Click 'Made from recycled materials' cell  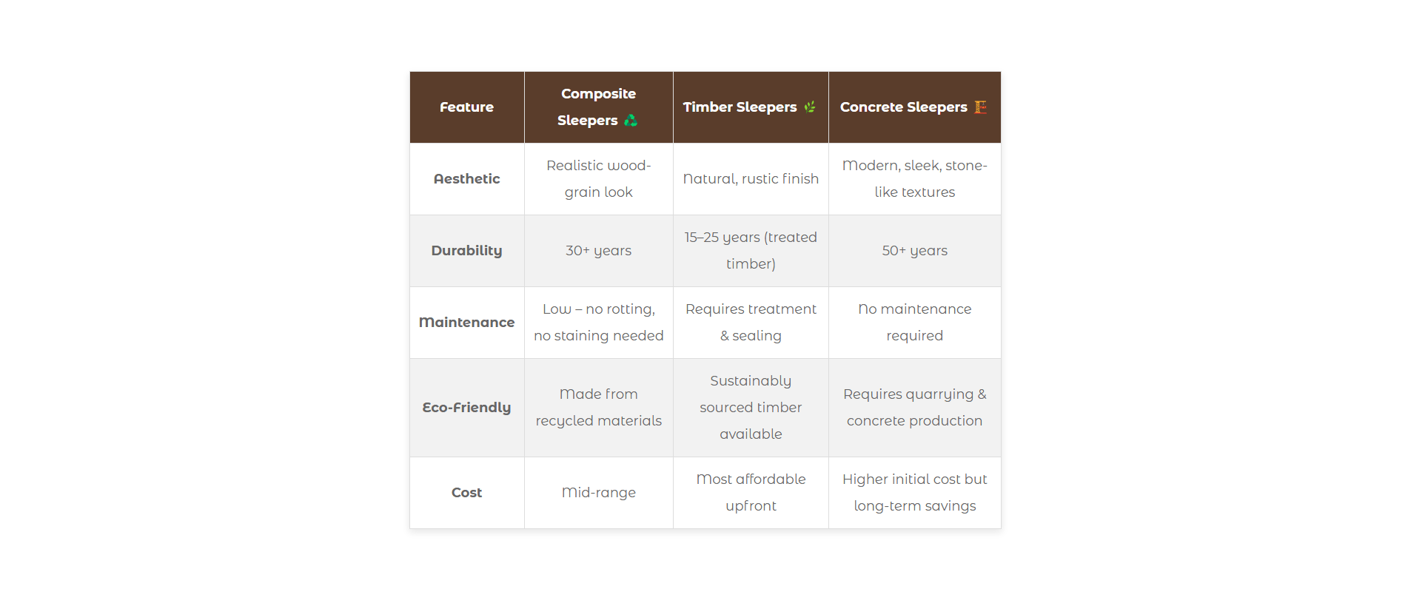pyautogui.click(x=599, y=408)
